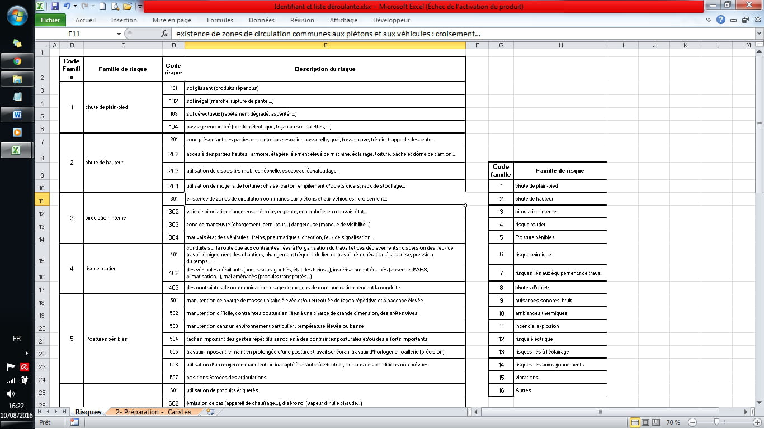Image resolution: width=764 pixels, height=429 pixels.
Task: Switch to the Accueil ribbon tab
Action: tap(86, 20)
